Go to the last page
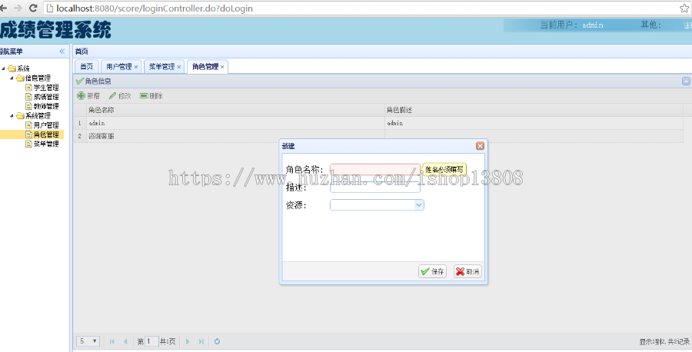 [x=201, y=341]
